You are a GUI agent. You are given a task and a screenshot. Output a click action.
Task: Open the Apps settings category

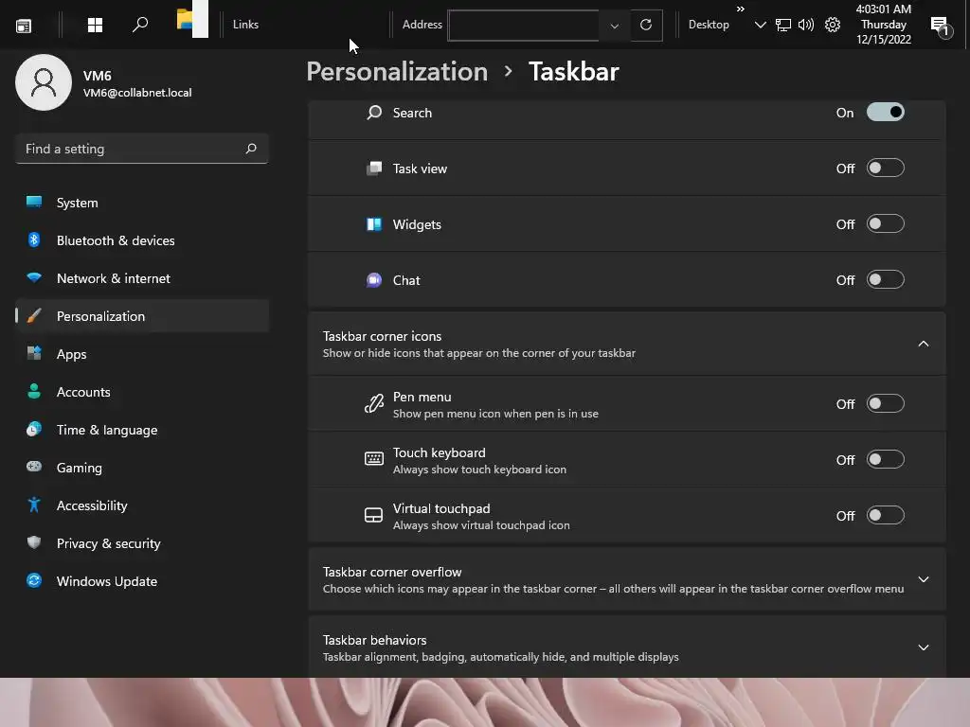(142, 354)
